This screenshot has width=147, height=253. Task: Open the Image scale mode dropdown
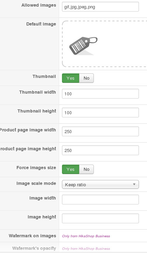click(100, 185)
